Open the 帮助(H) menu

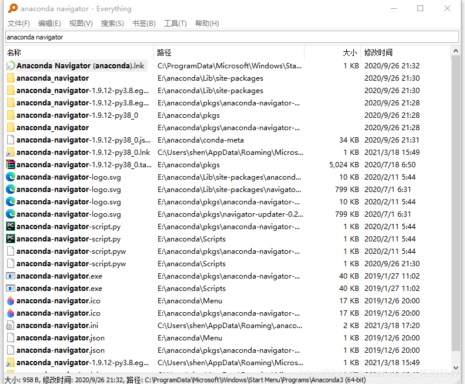pos(207,24)
